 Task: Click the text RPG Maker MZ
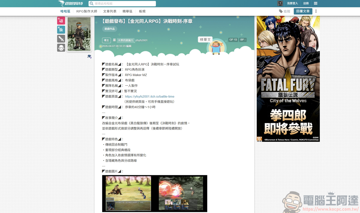[x=136, y=75]
